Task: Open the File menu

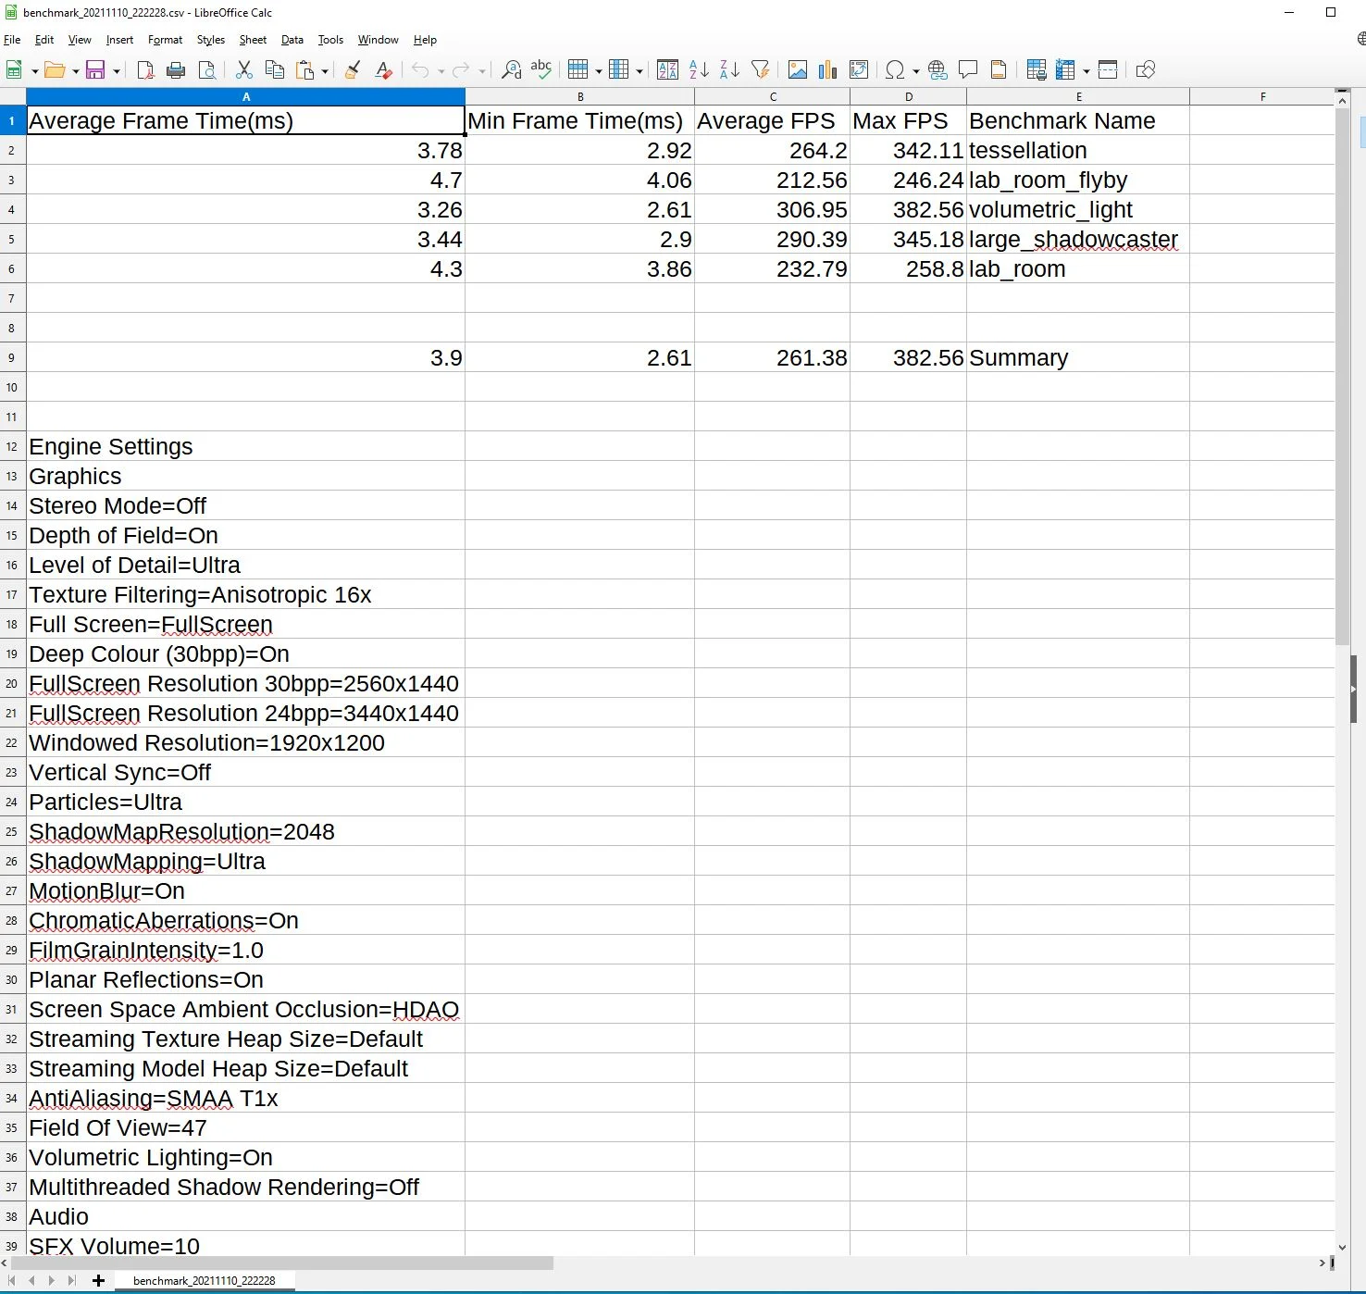Action: click(12, 40)
